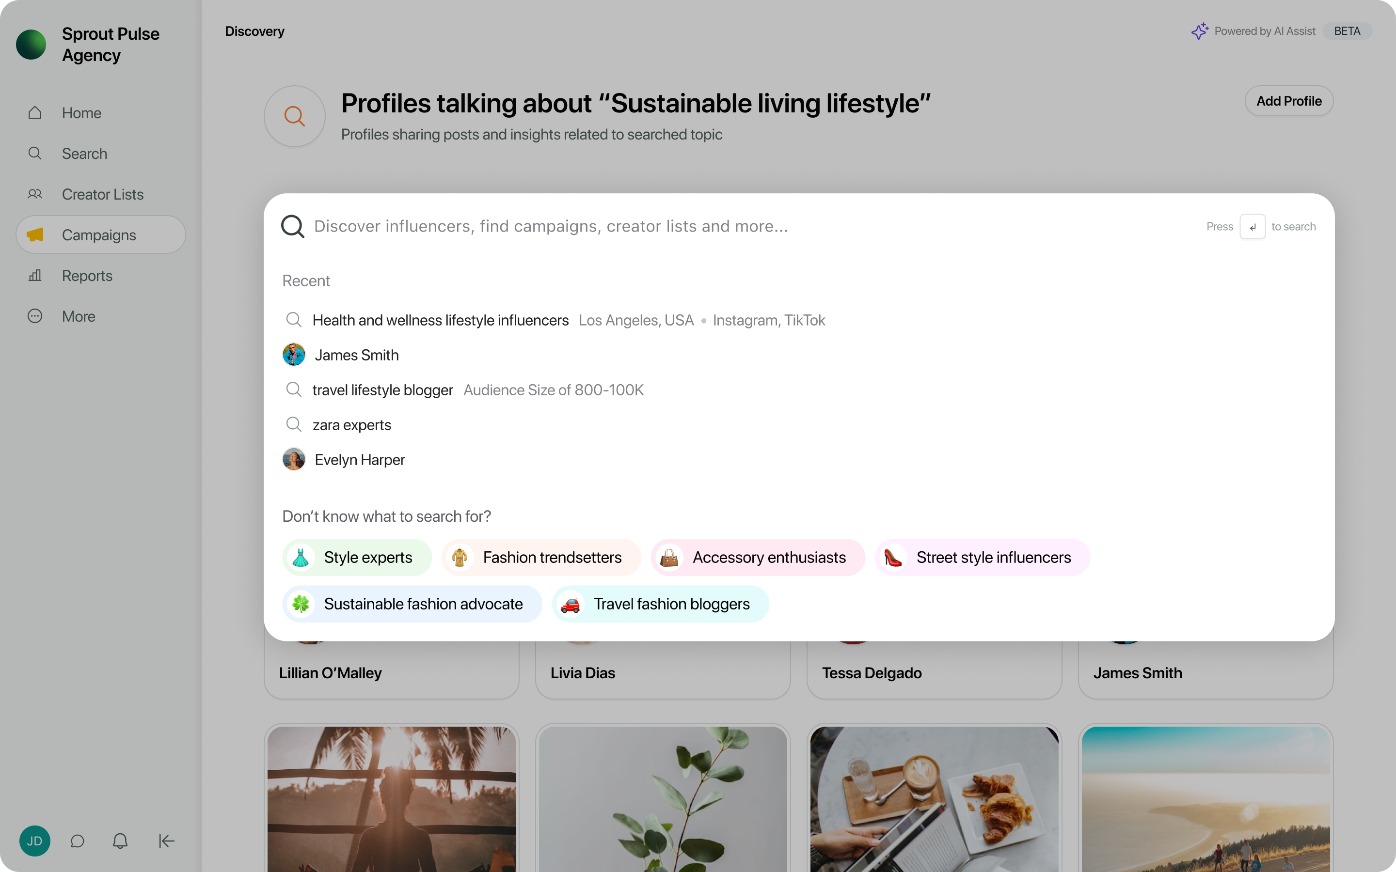Select the Style experts suggestion chip
Viewport: 1396px width, 872px height.
pos(357,558)
